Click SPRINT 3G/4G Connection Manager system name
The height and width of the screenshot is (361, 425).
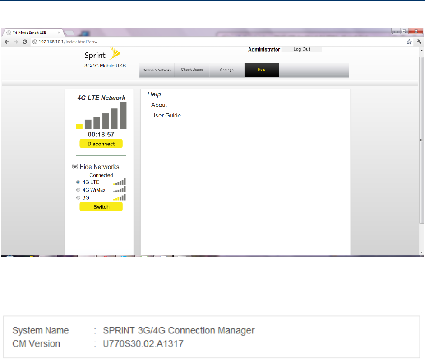(x=179, y=331)
